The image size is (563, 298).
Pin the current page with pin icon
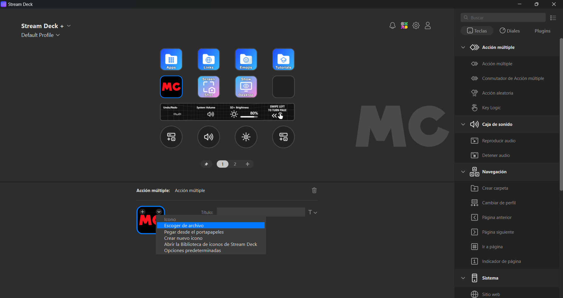[x=206, y=164]
